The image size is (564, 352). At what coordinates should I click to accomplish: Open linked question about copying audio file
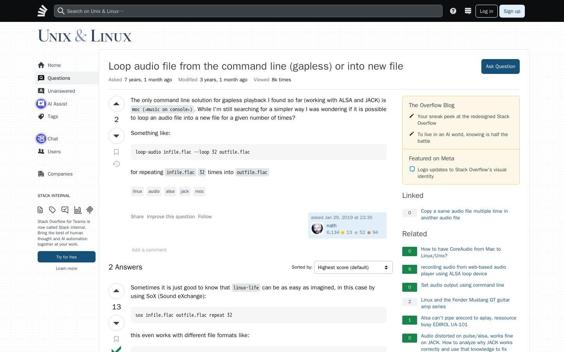[464, 214]
